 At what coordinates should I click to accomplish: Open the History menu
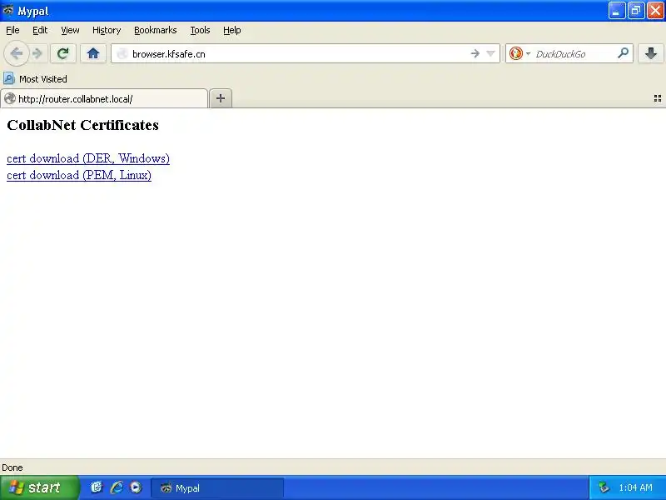[x=107, y=30]
